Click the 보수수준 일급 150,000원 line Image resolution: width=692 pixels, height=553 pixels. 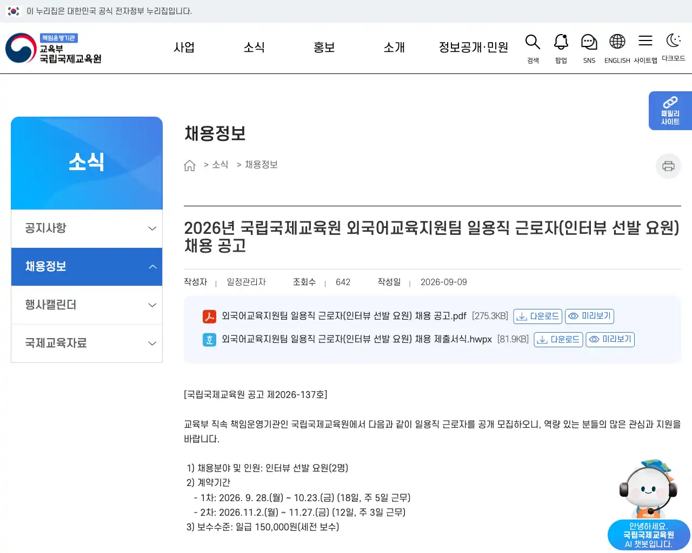[x=263, y=527]
